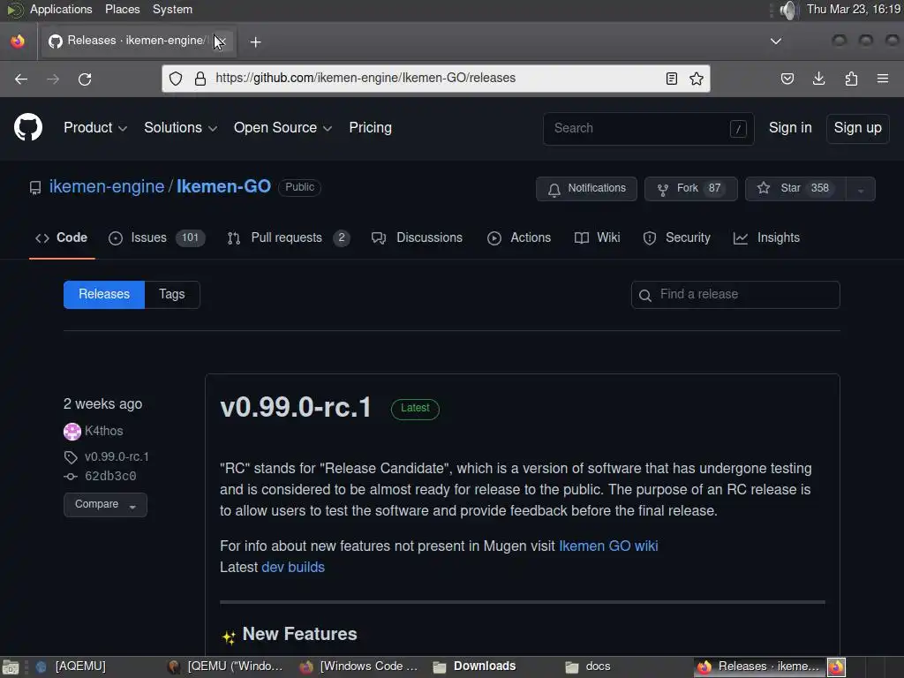Select the Releases toggle button

click(104, 295)
